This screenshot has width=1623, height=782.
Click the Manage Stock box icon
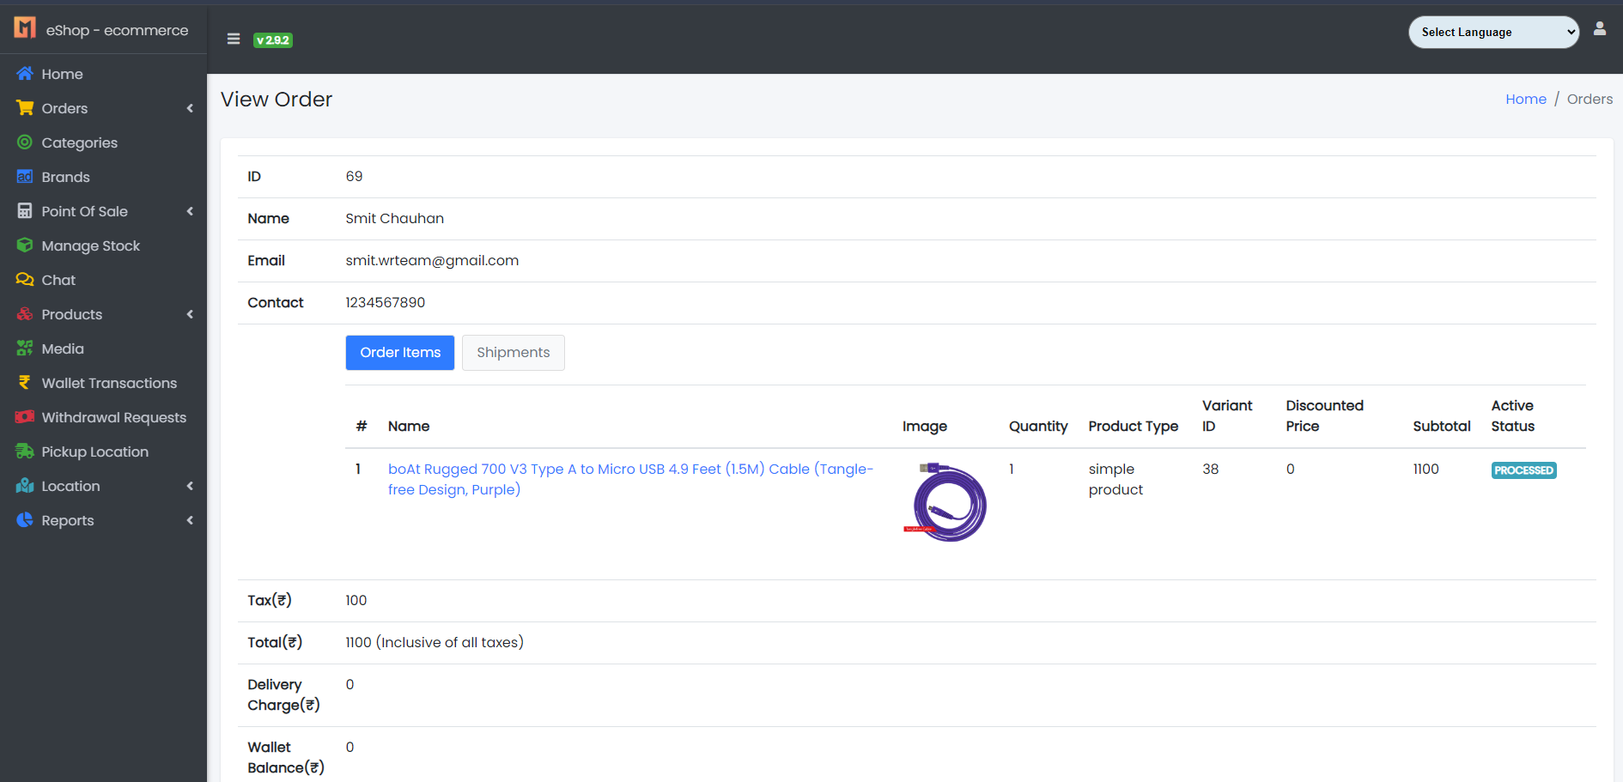pos(25,246)
